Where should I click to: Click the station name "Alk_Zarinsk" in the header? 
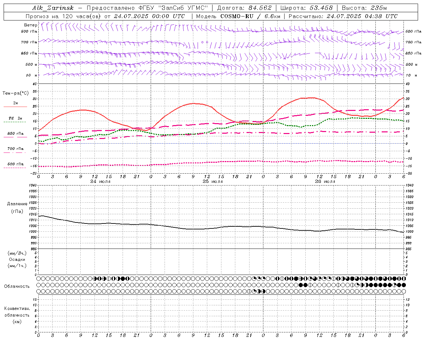pos(53,8)
